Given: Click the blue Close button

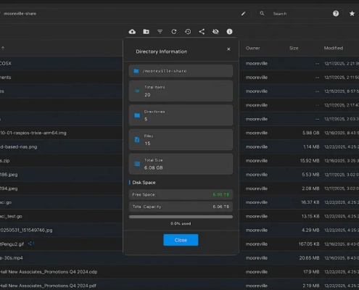Looking at the screenshot, I should tap(181, 240).
